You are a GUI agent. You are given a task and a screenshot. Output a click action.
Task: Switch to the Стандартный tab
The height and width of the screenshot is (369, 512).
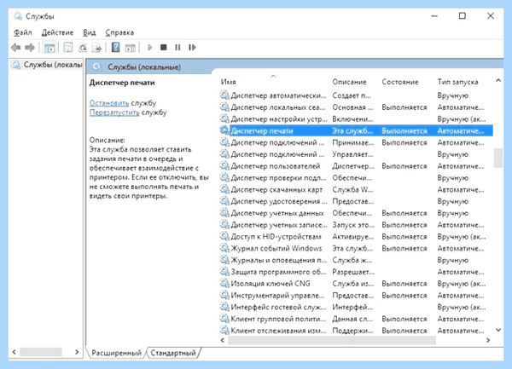pyautogui.click(x=173, y=353)
